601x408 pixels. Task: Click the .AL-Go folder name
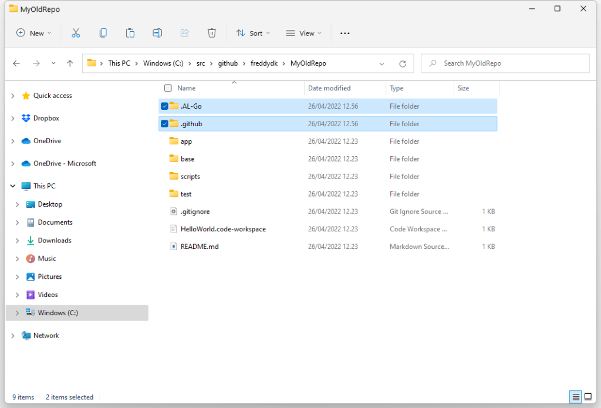click(191, 106)
